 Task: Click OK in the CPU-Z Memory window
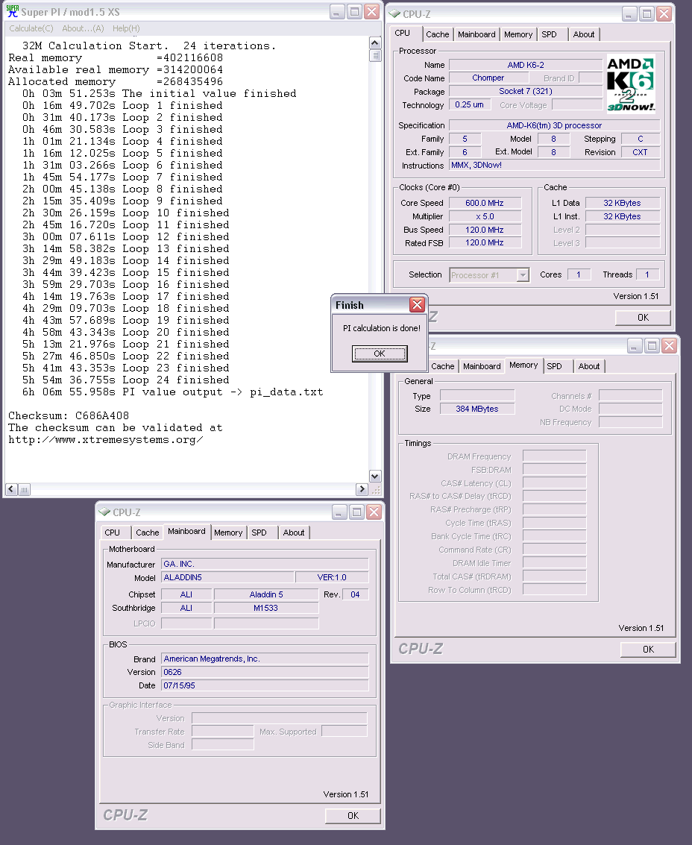(648, 650)
